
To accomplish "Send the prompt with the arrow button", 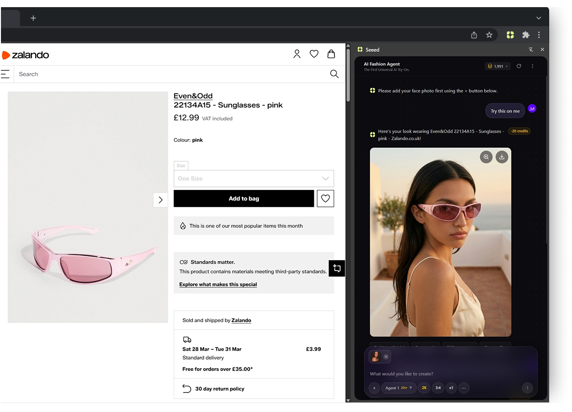I will (x=527, y=388).
